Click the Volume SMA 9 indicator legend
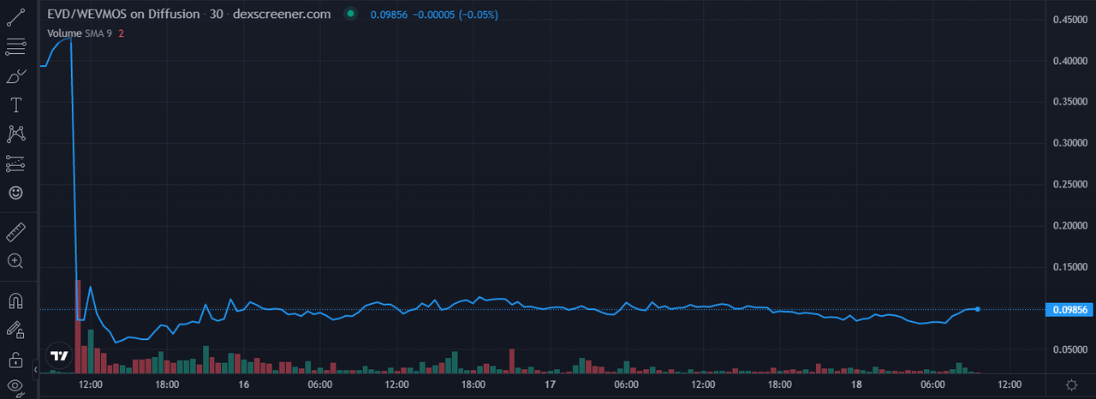Screen dimensions: 1096x399 coord(80,33)
